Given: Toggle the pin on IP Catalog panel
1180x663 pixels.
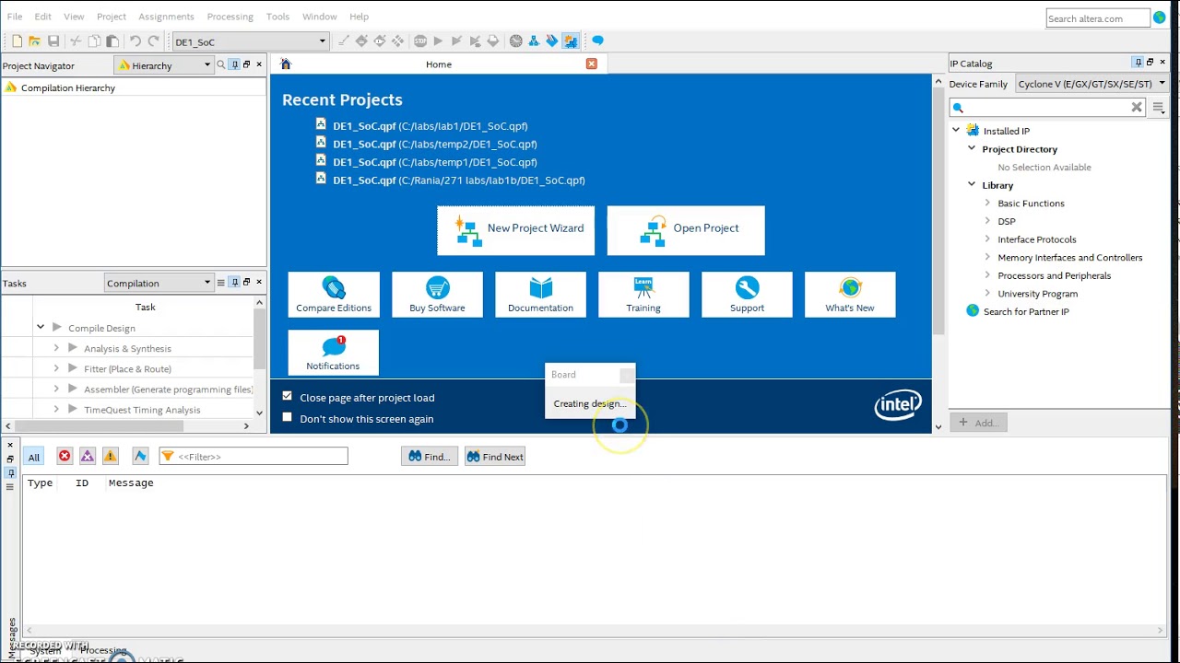Looking at the screenshot, I should coord(1139,63).
